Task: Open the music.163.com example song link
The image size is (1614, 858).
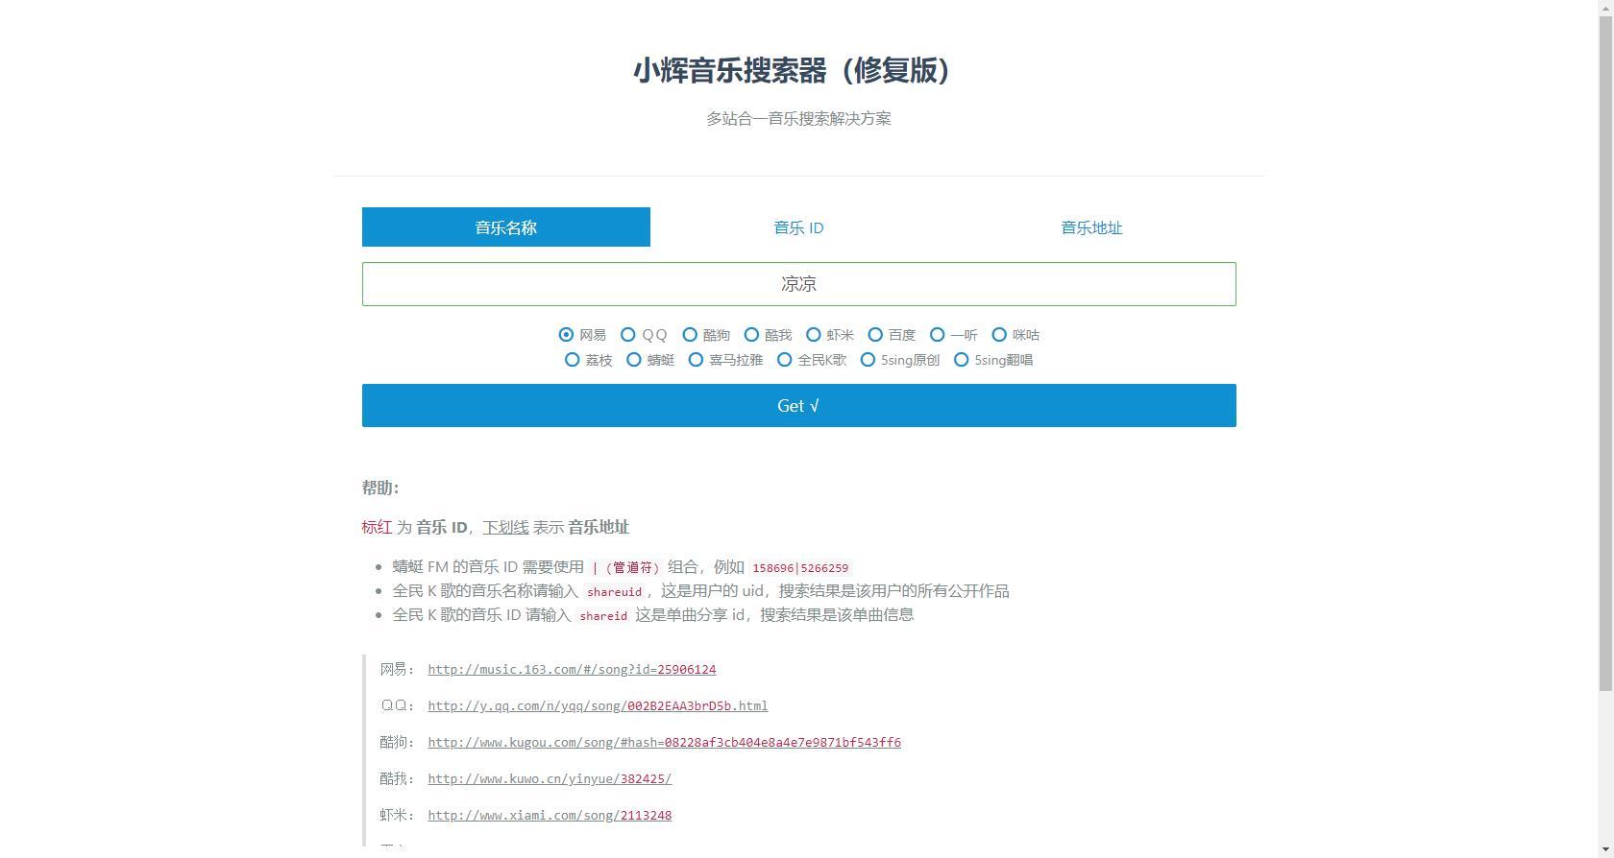Action: coord(572,670)
